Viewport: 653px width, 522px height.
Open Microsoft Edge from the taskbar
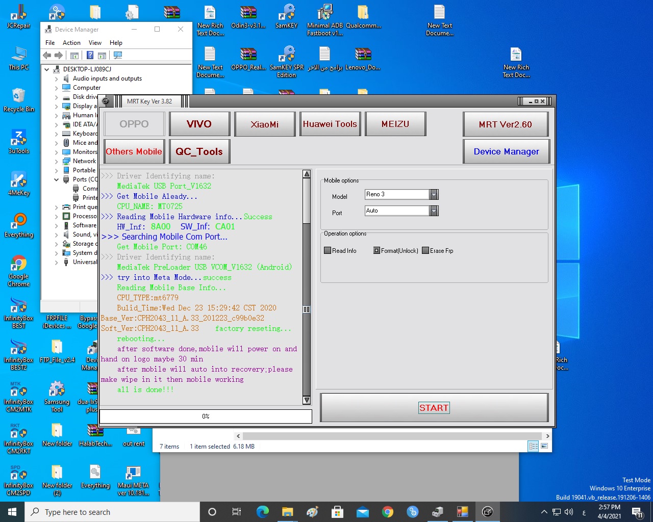(263, 512)
